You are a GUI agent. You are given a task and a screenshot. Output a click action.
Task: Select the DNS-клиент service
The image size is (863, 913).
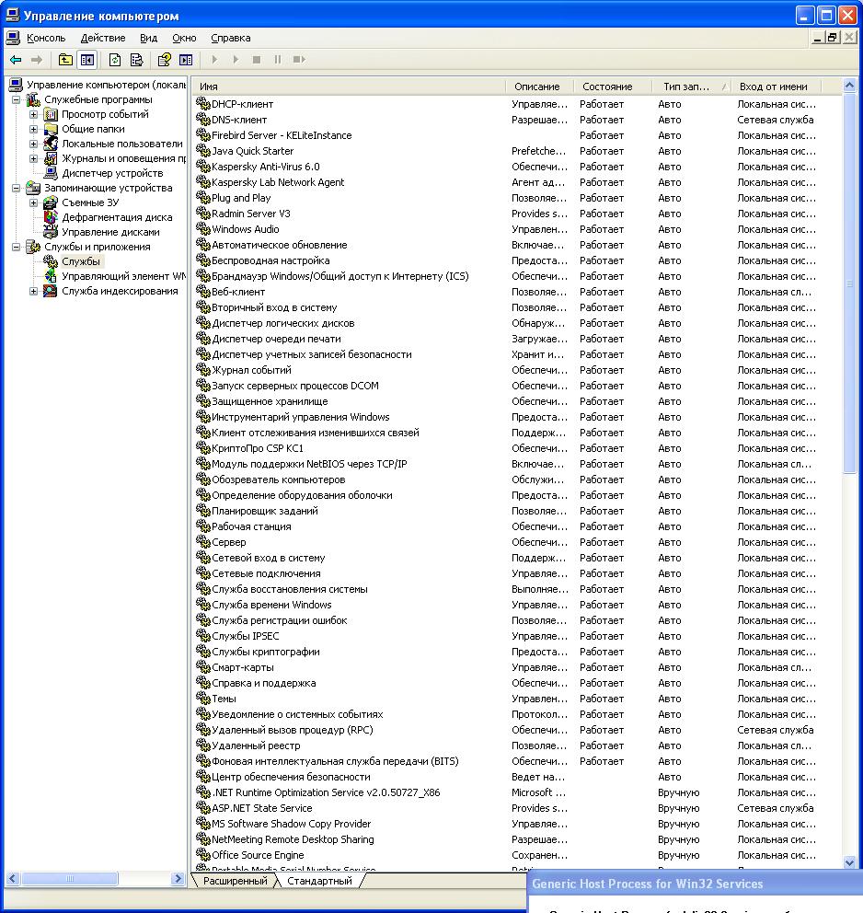pyautogui.click(x=239, y=120)
